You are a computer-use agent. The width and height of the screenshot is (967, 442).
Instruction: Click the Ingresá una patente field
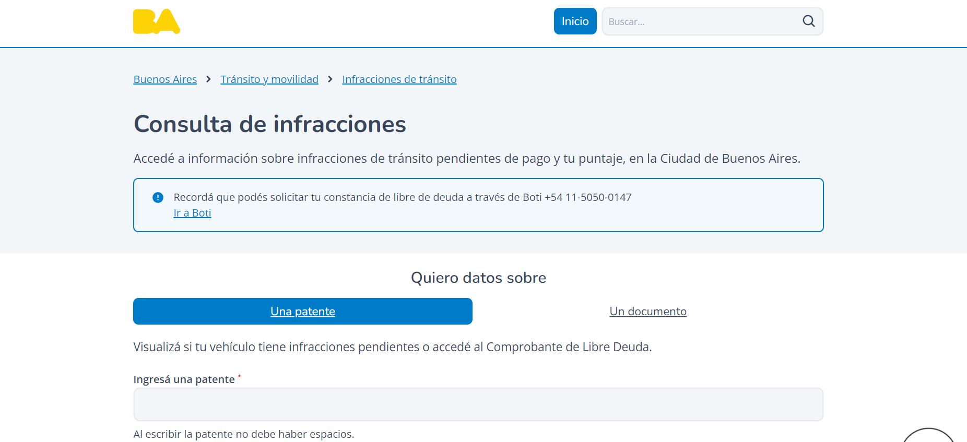tap(478, 404)
